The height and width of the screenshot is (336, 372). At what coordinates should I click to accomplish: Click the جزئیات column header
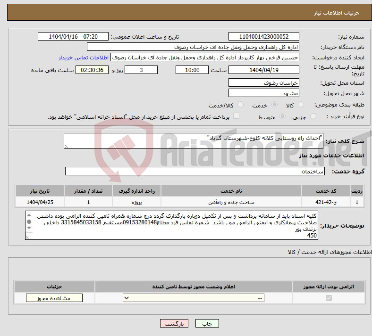coord(54,287)
